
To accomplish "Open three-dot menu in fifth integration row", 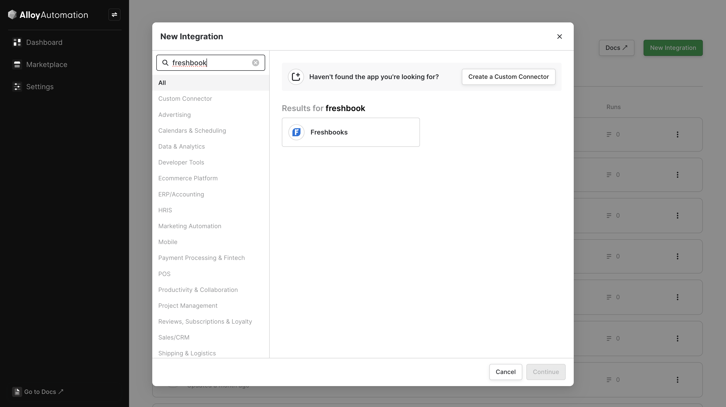I will pos(678,297).
